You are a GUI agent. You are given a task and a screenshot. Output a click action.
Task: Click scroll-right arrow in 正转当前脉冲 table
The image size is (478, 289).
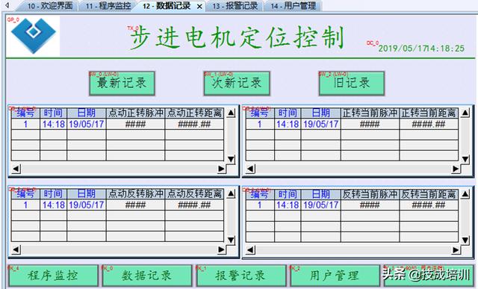(x=456, y=169)
